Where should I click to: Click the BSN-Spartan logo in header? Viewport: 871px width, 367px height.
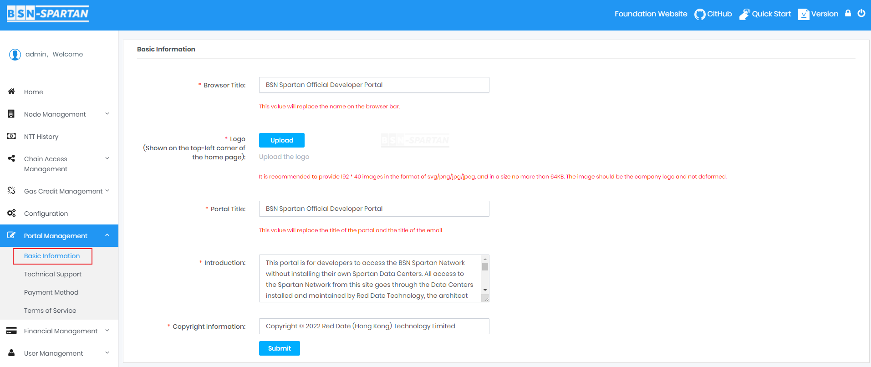(x=48, y=14)
